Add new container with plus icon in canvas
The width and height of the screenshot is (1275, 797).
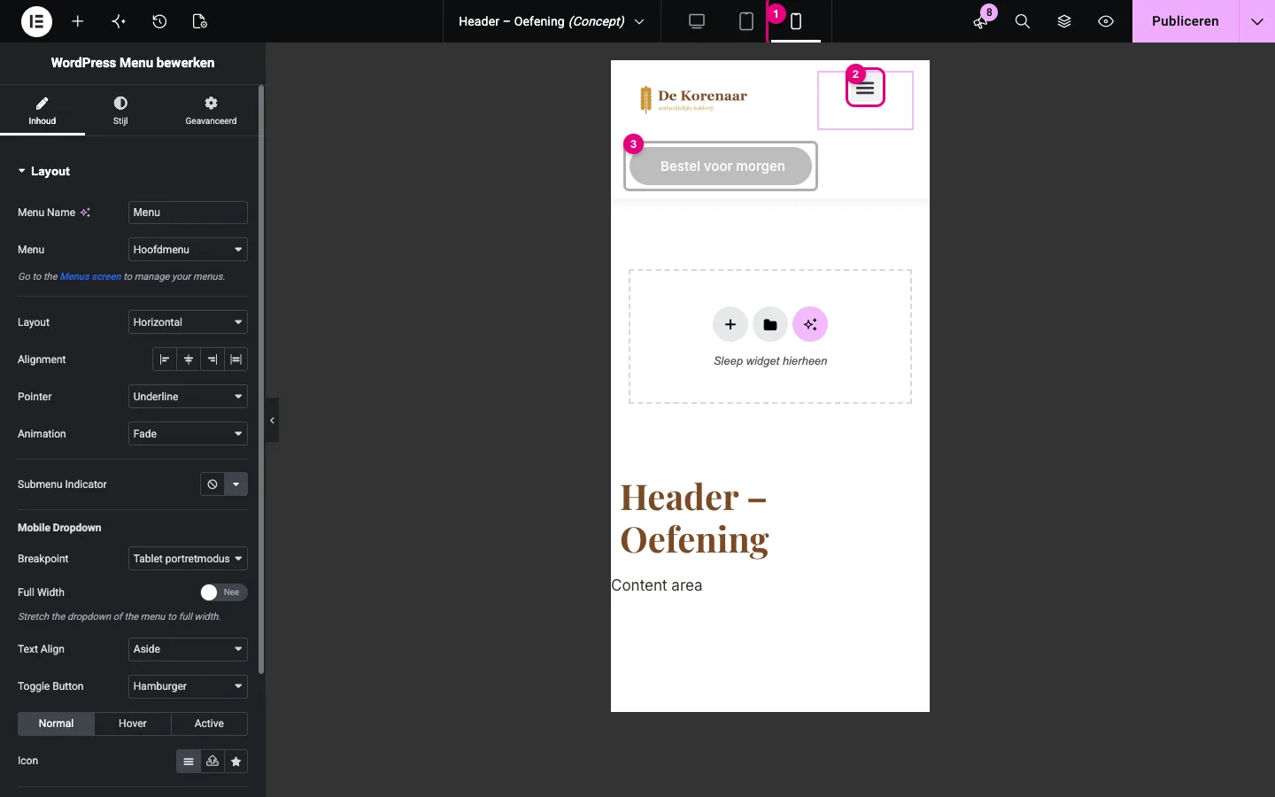pos(730,325)
